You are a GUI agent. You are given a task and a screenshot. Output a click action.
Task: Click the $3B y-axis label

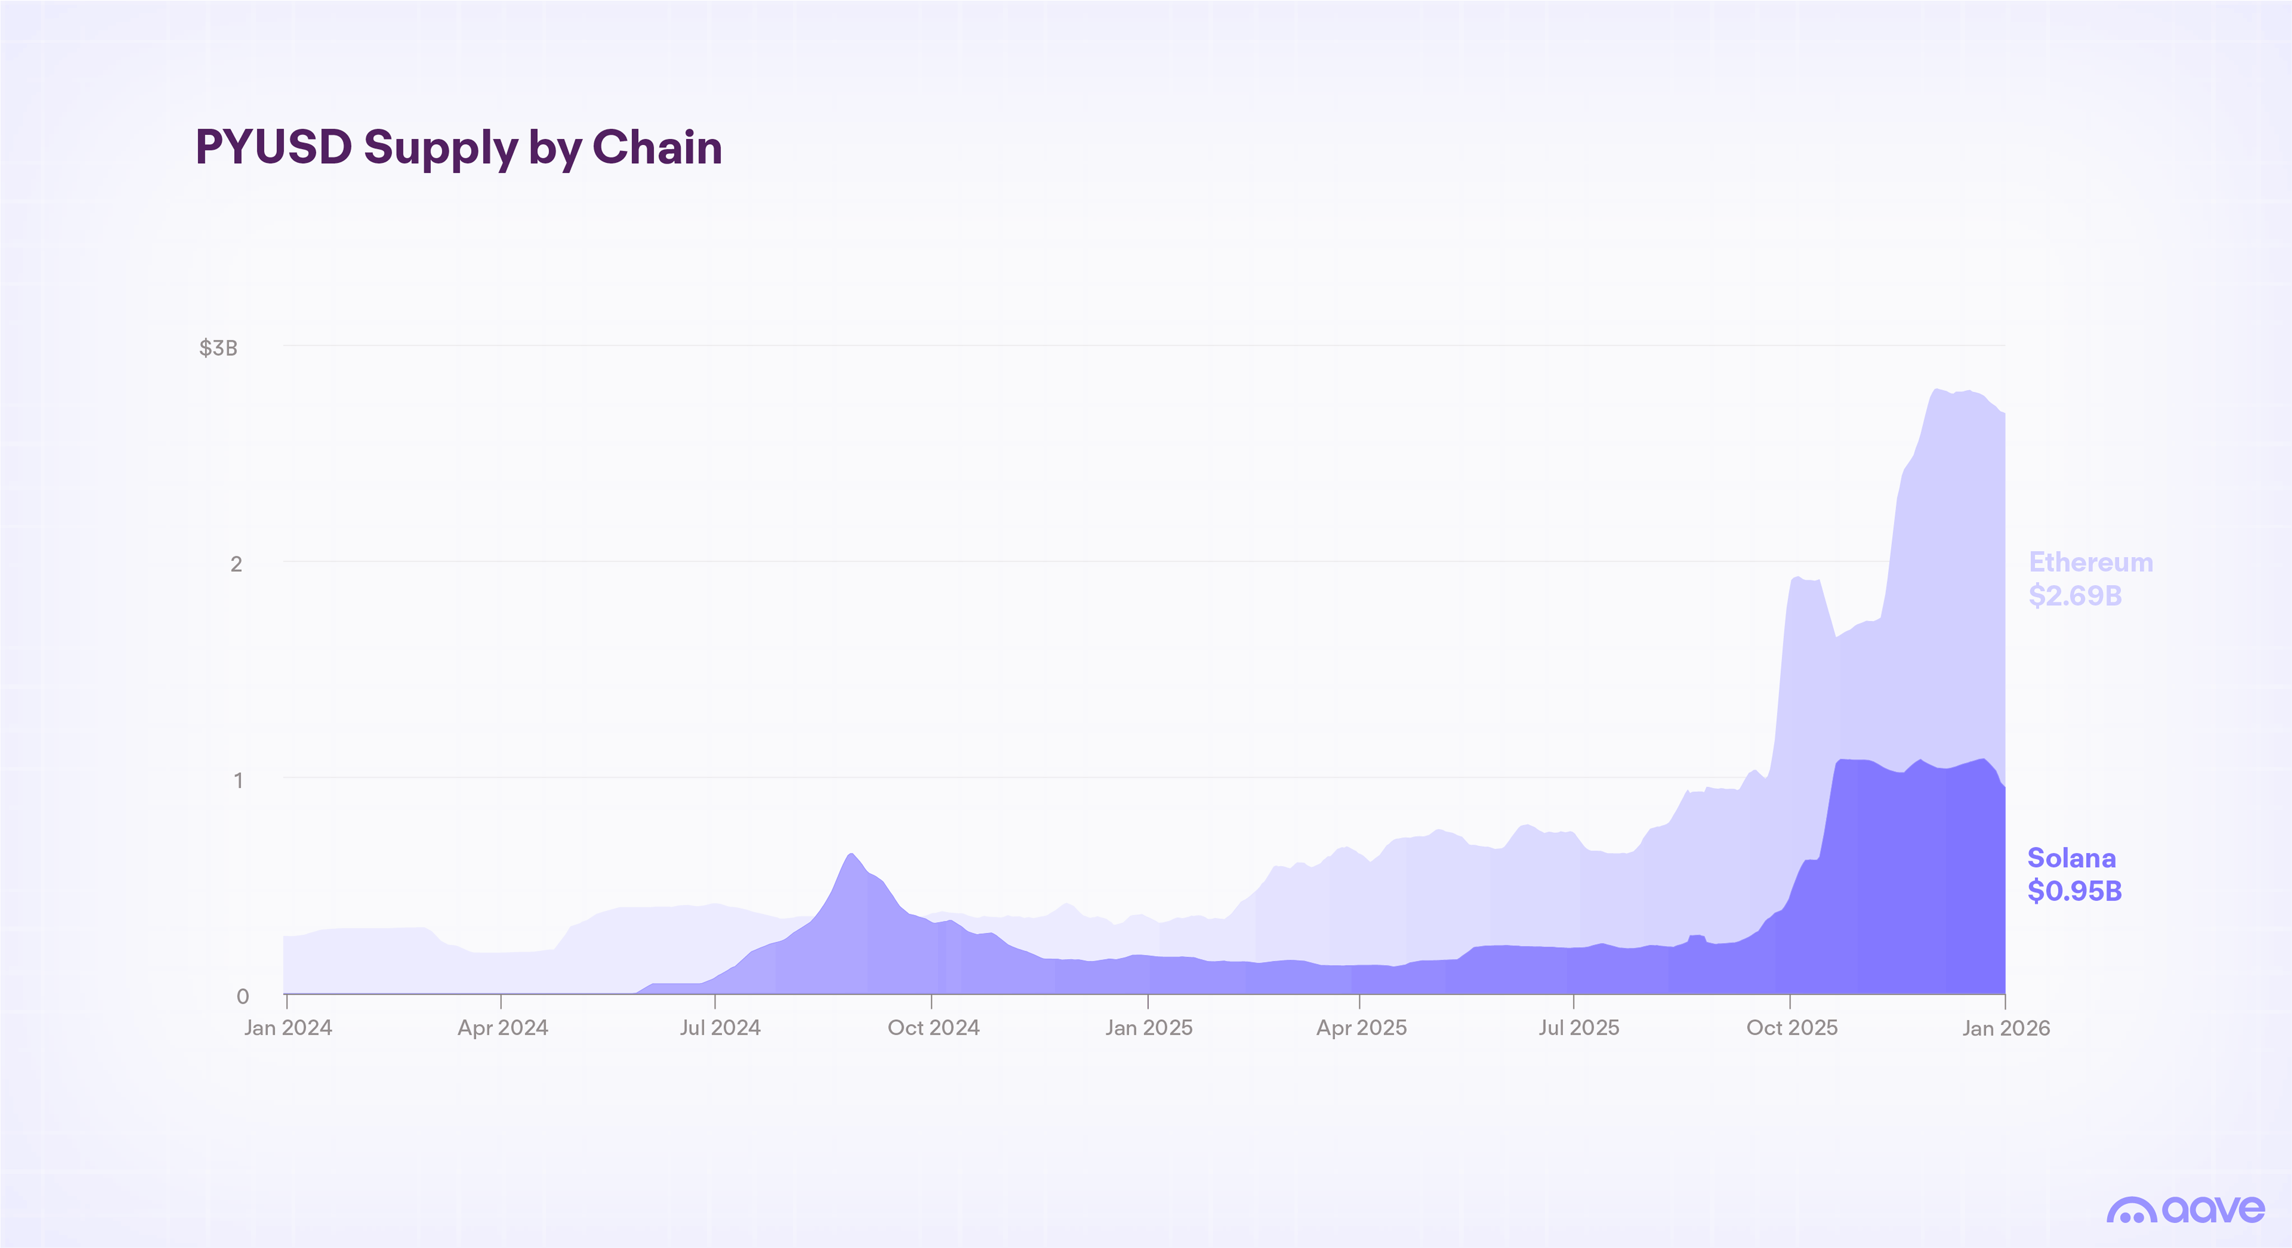click(218, 348)
